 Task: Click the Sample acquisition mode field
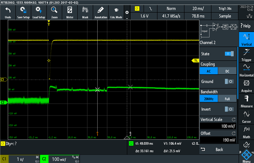click(x=225, y=16)
